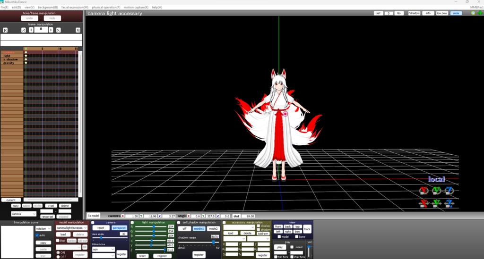Open the accessory parent bone dropdown
484x259 pixels.
click(259, 239)
